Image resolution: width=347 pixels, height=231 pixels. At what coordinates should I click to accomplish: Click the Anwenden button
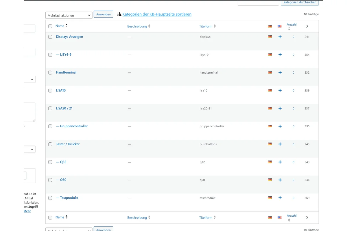[103, 14]
